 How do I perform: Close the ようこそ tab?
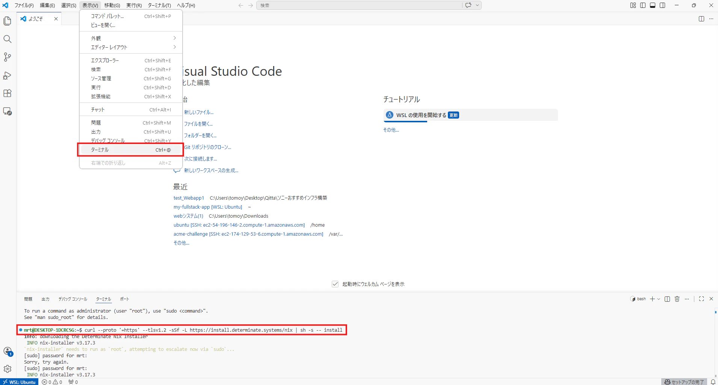click(x=56, y=19)
